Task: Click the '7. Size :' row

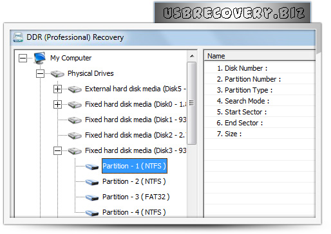Action: pyautogui.click(x=260, y=134)
